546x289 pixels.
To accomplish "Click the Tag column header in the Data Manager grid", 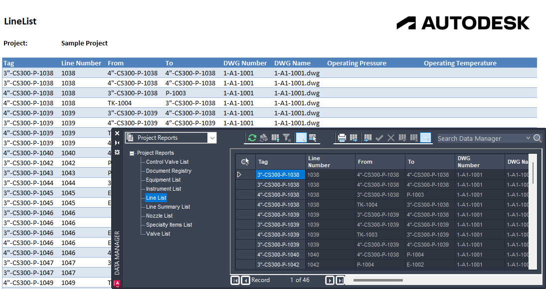I will pyautogui.click(x=280, y=162).
